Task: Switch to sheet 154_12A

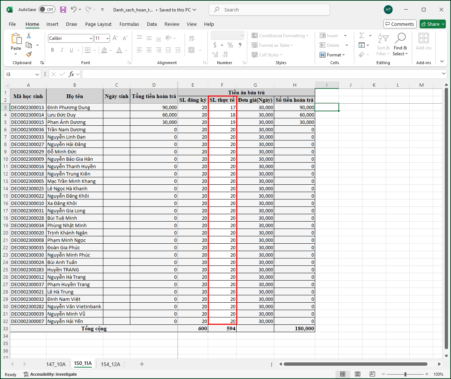Action: (110, 364)
